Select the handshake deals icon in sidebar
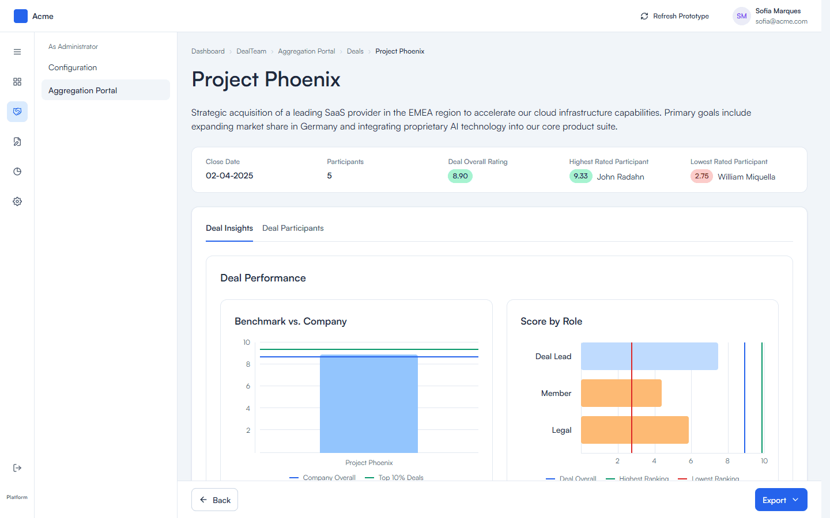 (17, 112)
